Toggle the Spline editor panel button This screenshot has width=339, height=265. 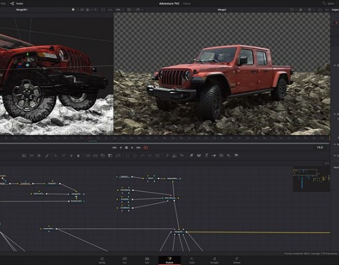(328, 3)
